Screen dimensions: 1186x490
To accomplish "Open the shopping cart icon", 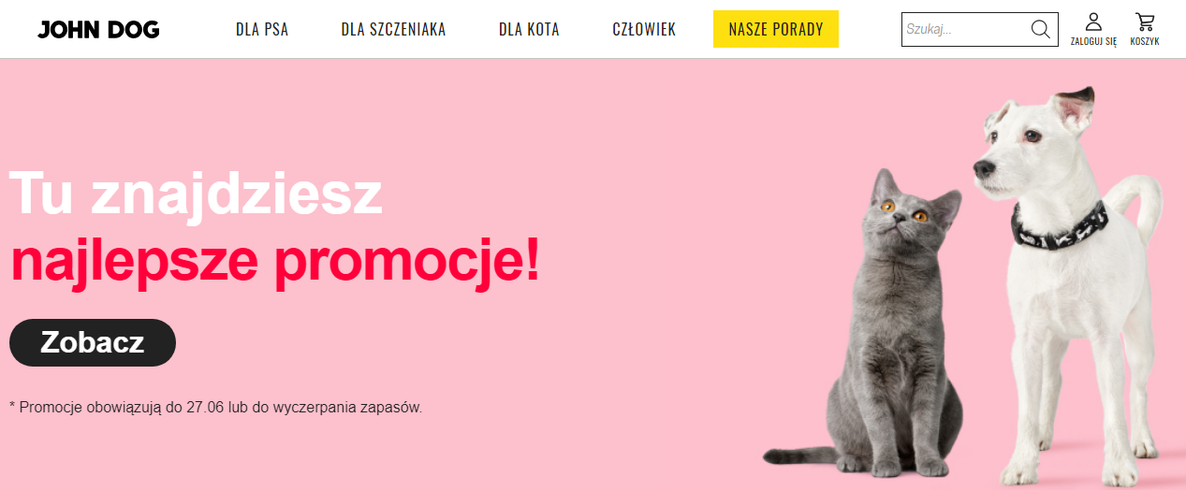I will pos(1145,22).
